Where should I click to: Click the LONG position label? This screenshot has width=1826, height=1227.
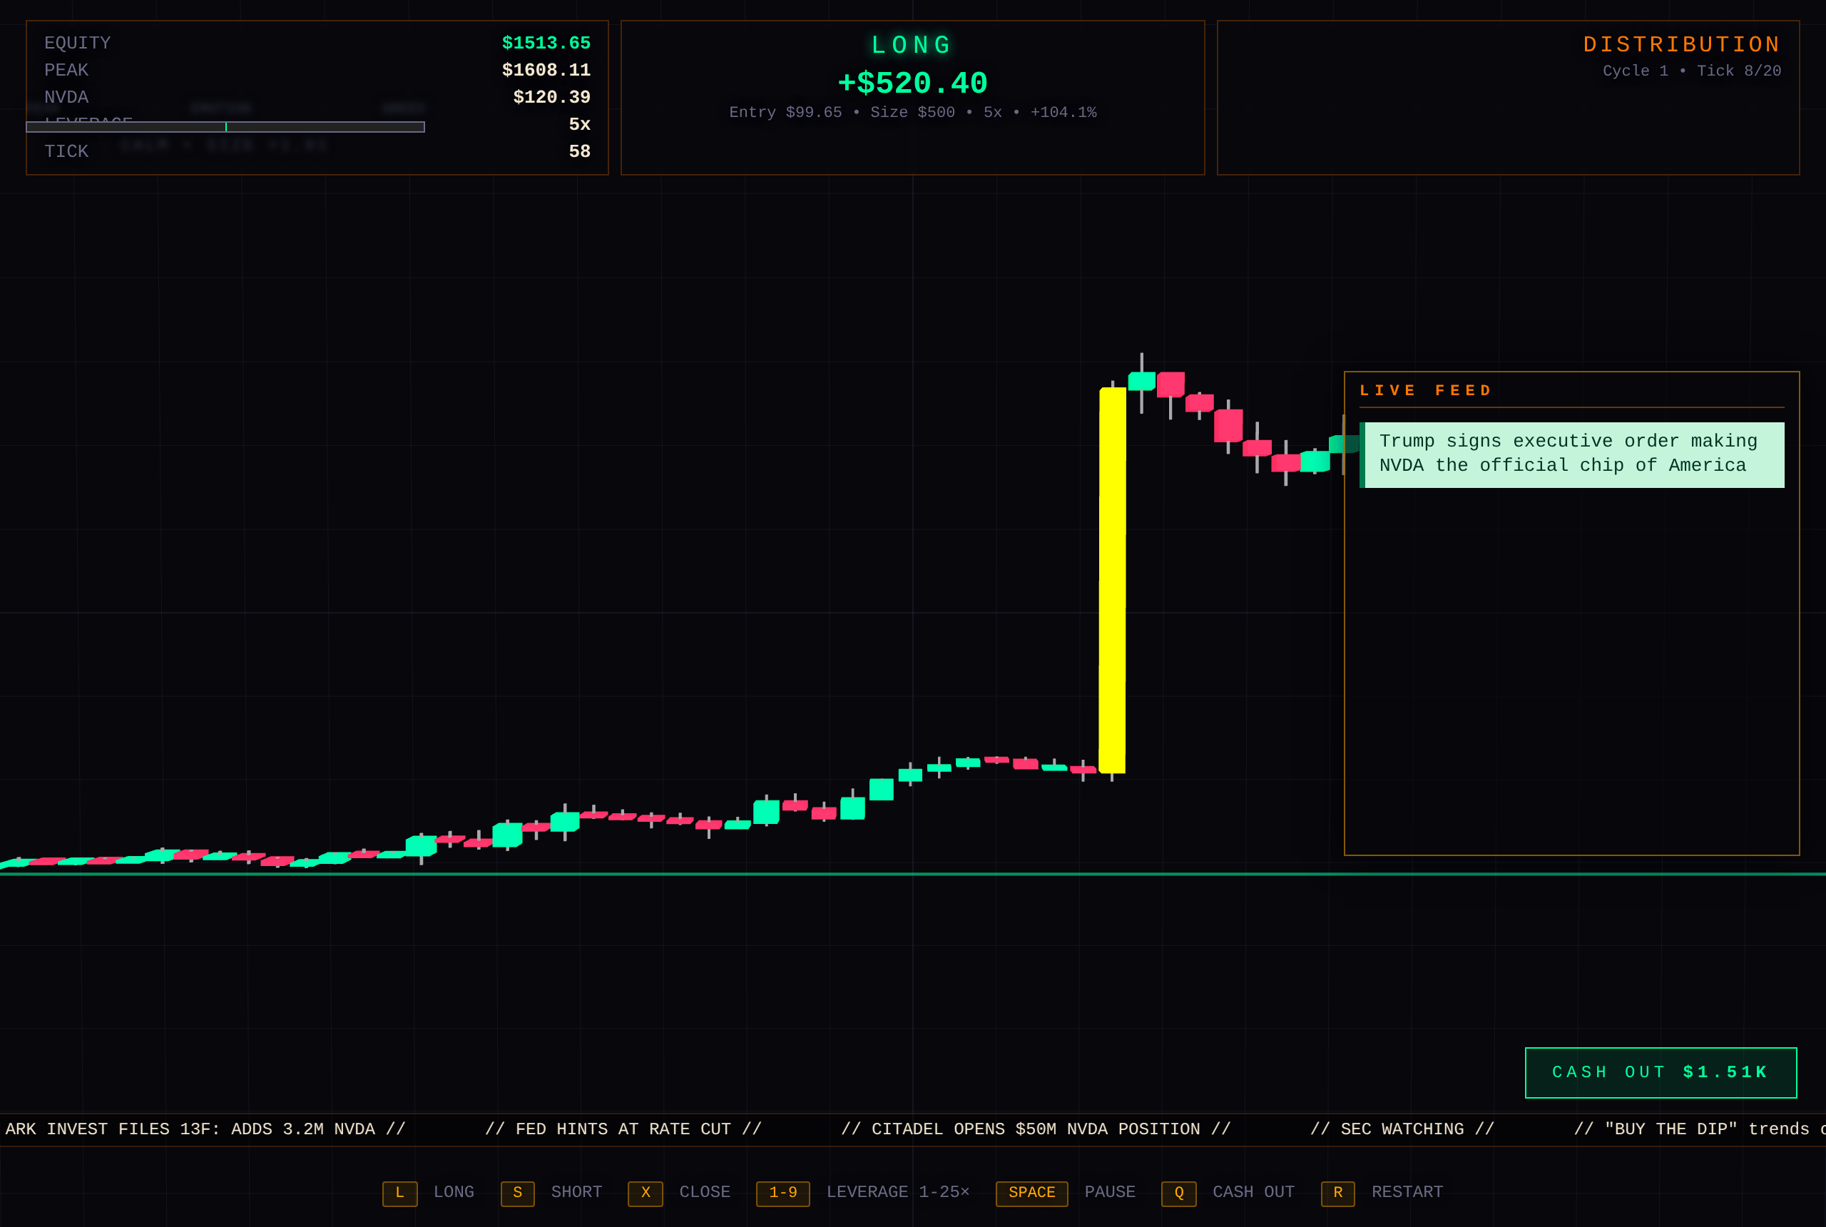point(912,46)
